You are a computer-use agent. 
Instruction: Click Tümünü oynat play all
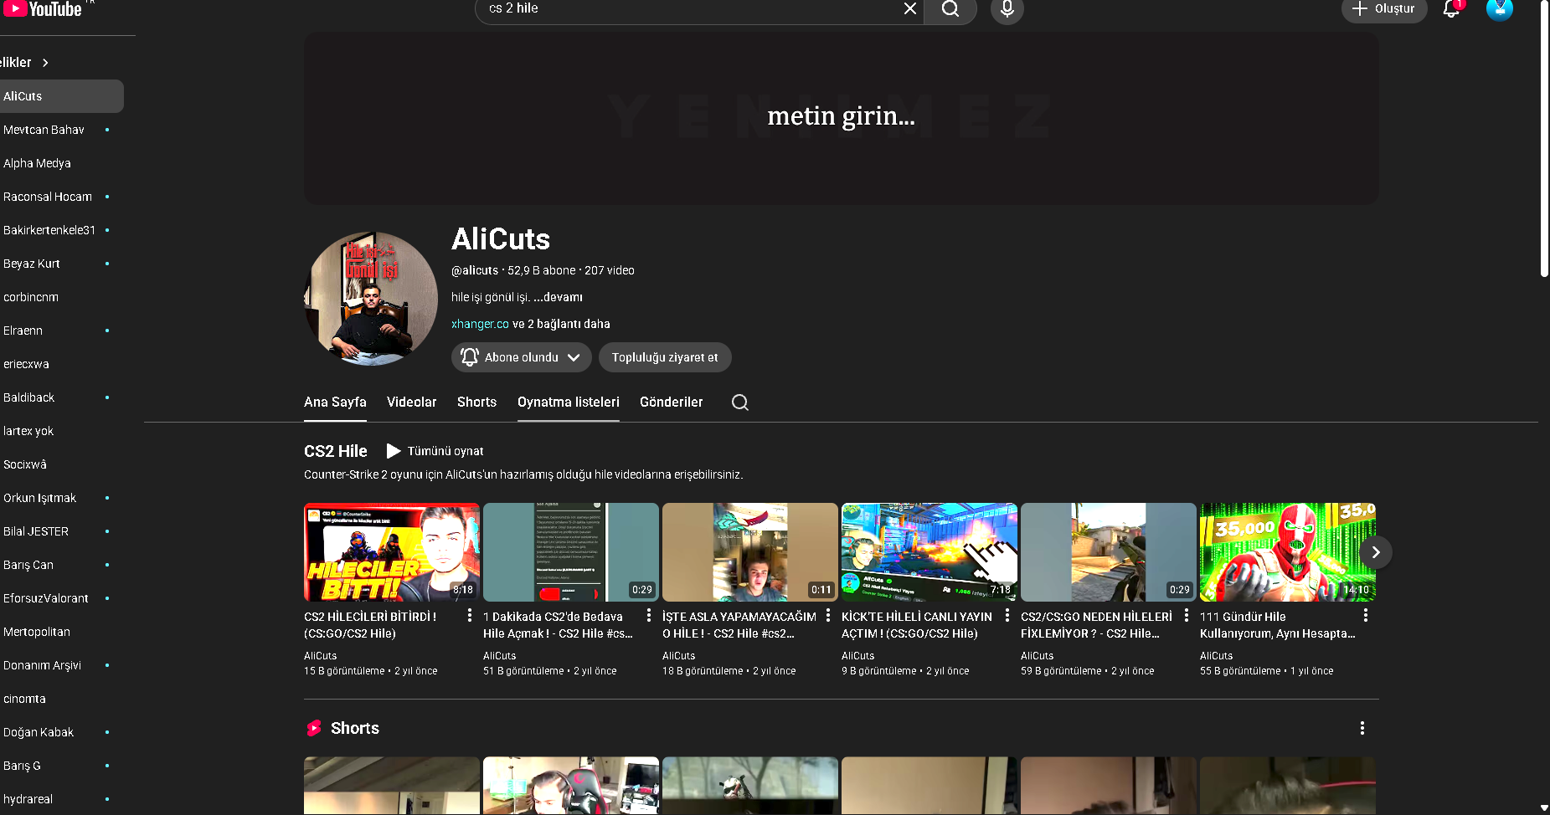[435, 451]
